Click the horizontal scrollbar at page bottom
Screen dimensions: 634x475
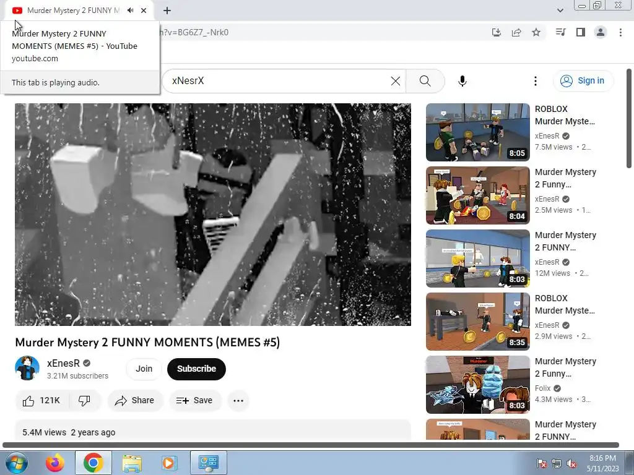tap(311, 445)
